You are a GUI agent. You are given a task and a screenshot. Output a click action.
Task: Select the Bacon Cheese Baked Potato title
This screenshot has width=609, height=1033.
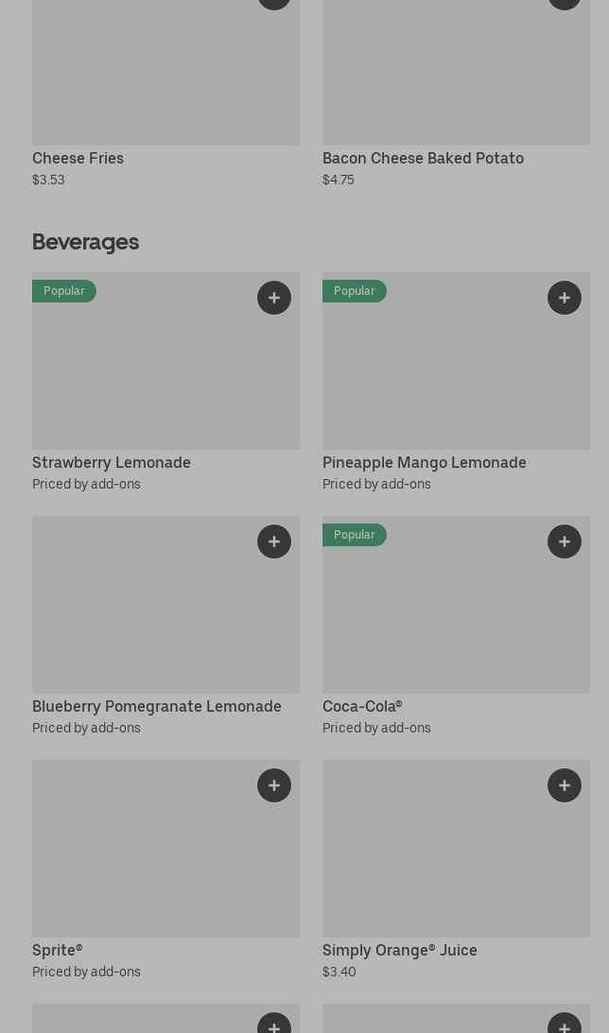pos(423,158)
